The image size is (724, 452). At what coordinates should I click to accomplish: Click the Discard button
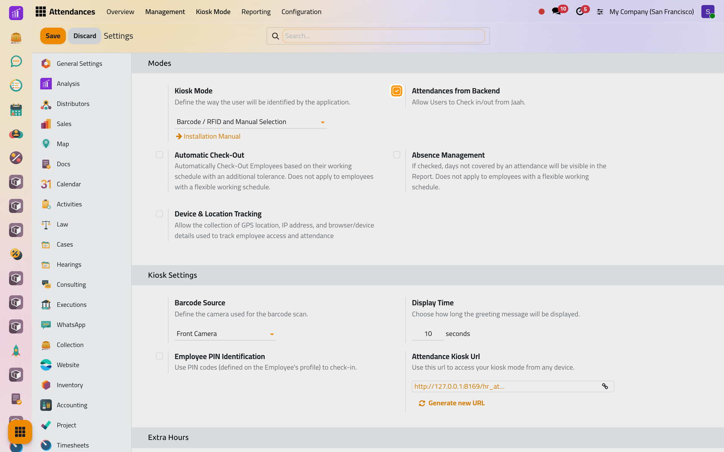(84, 36)
